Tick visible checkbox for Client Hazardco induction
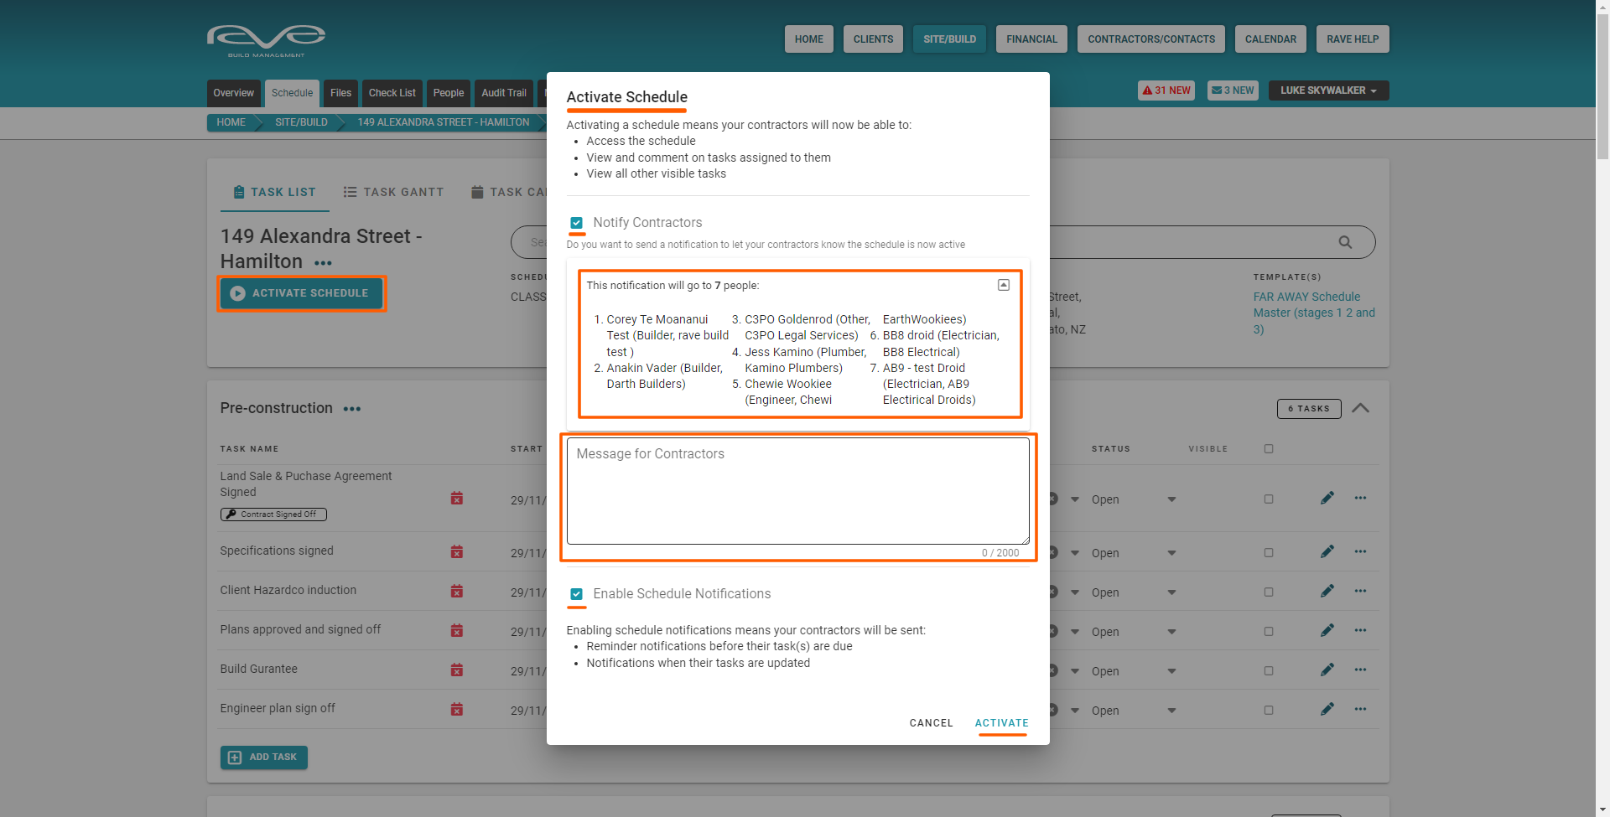 1269,592
